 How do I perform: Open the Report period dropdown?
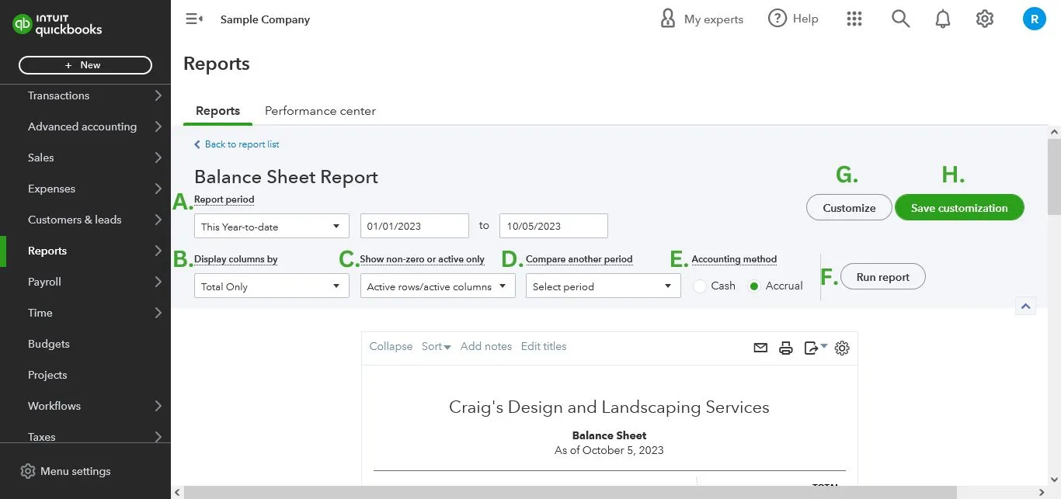coord(271,227)
